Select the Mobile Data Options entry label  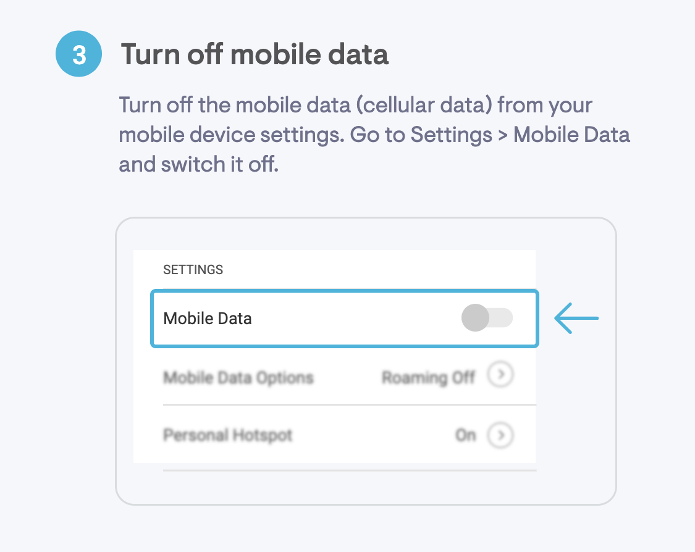tap(238, 377)
